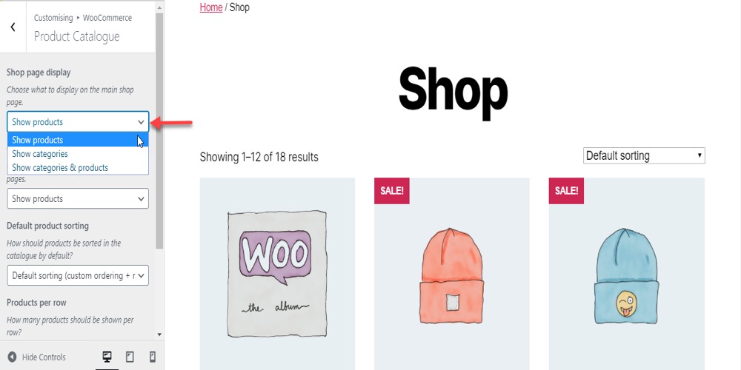Click the customizer panel vertical scrollbar
Screen dimensions: 741x370
pos(159,132)
